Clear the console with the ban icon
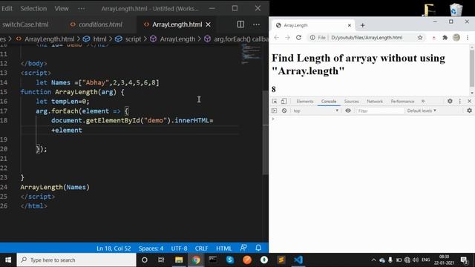475x267 pixels. [284, 111]
